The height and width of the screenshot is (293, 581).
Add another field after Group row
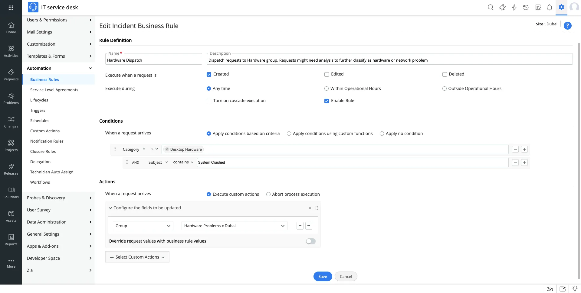click(x=309, y=226)
